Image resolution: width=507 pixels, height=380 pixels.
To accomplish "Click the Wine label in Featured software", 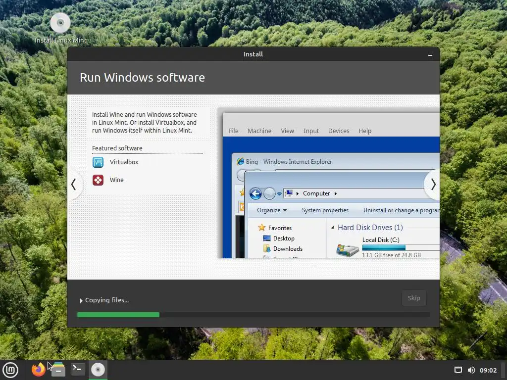I will (116, 180).
